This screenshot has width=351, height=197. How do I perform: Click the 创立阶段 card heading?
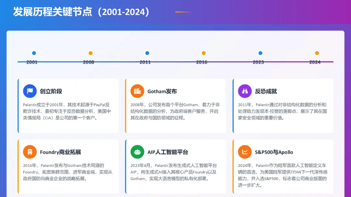[x=51, y=91]
